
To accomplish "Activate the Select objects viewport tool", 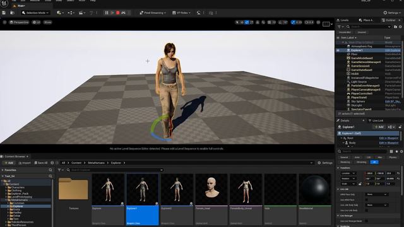I will click(237, 23).
